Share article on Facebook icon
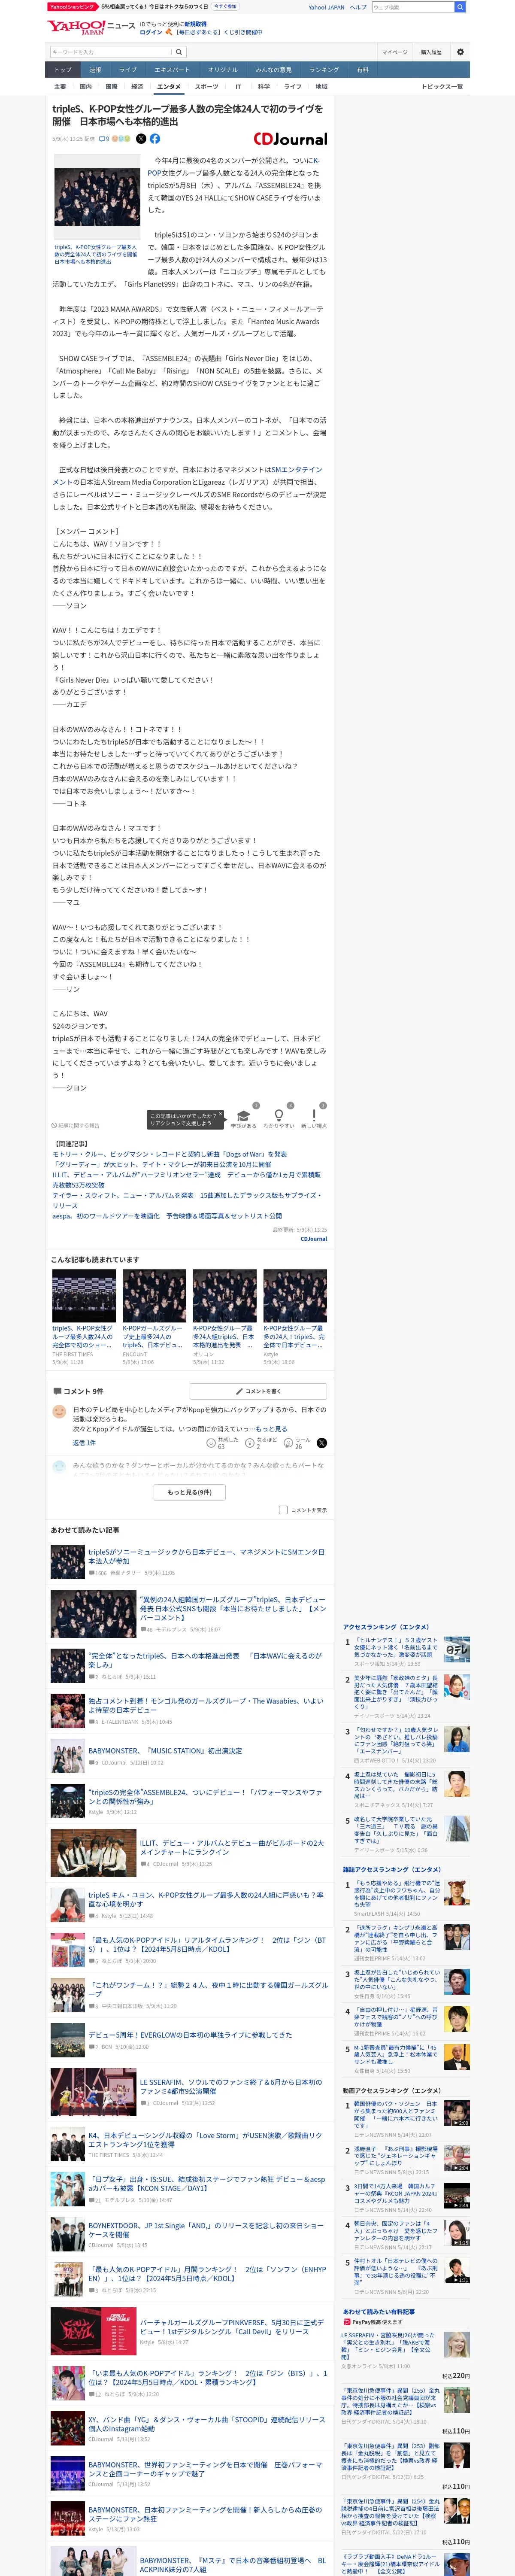The image size is (515, 2576). coord(155,139)
